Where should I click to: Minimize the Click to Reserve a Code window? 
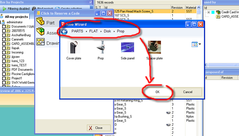pos(97,13)
